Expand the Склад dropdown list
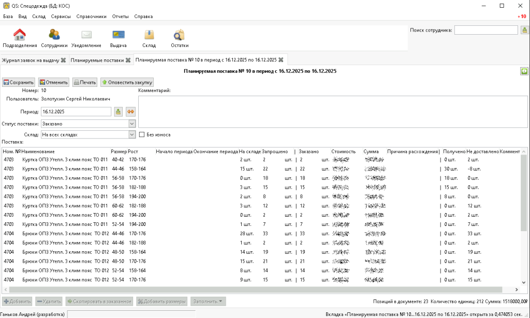Image resolution: width=530 pixels, height=318 pixels. point(132,135)
